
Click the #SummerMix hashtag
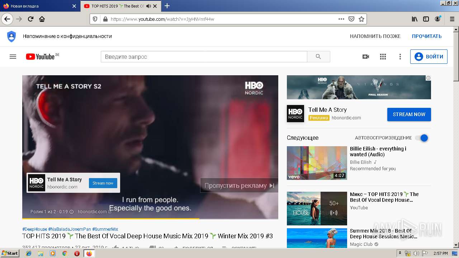[x=105, y=229]
